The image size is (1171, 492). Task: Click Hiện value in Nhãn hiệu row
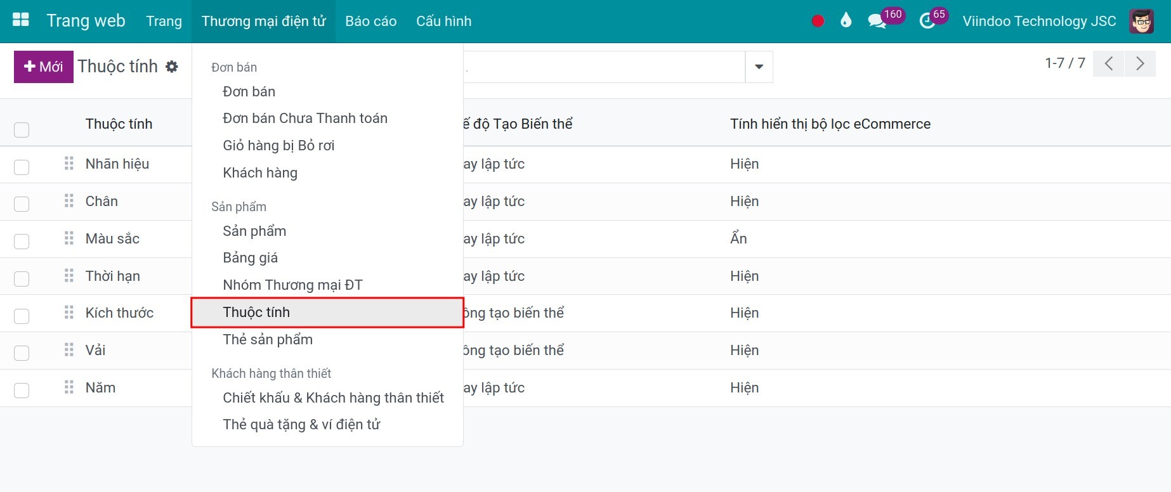[x=744, y=164]
